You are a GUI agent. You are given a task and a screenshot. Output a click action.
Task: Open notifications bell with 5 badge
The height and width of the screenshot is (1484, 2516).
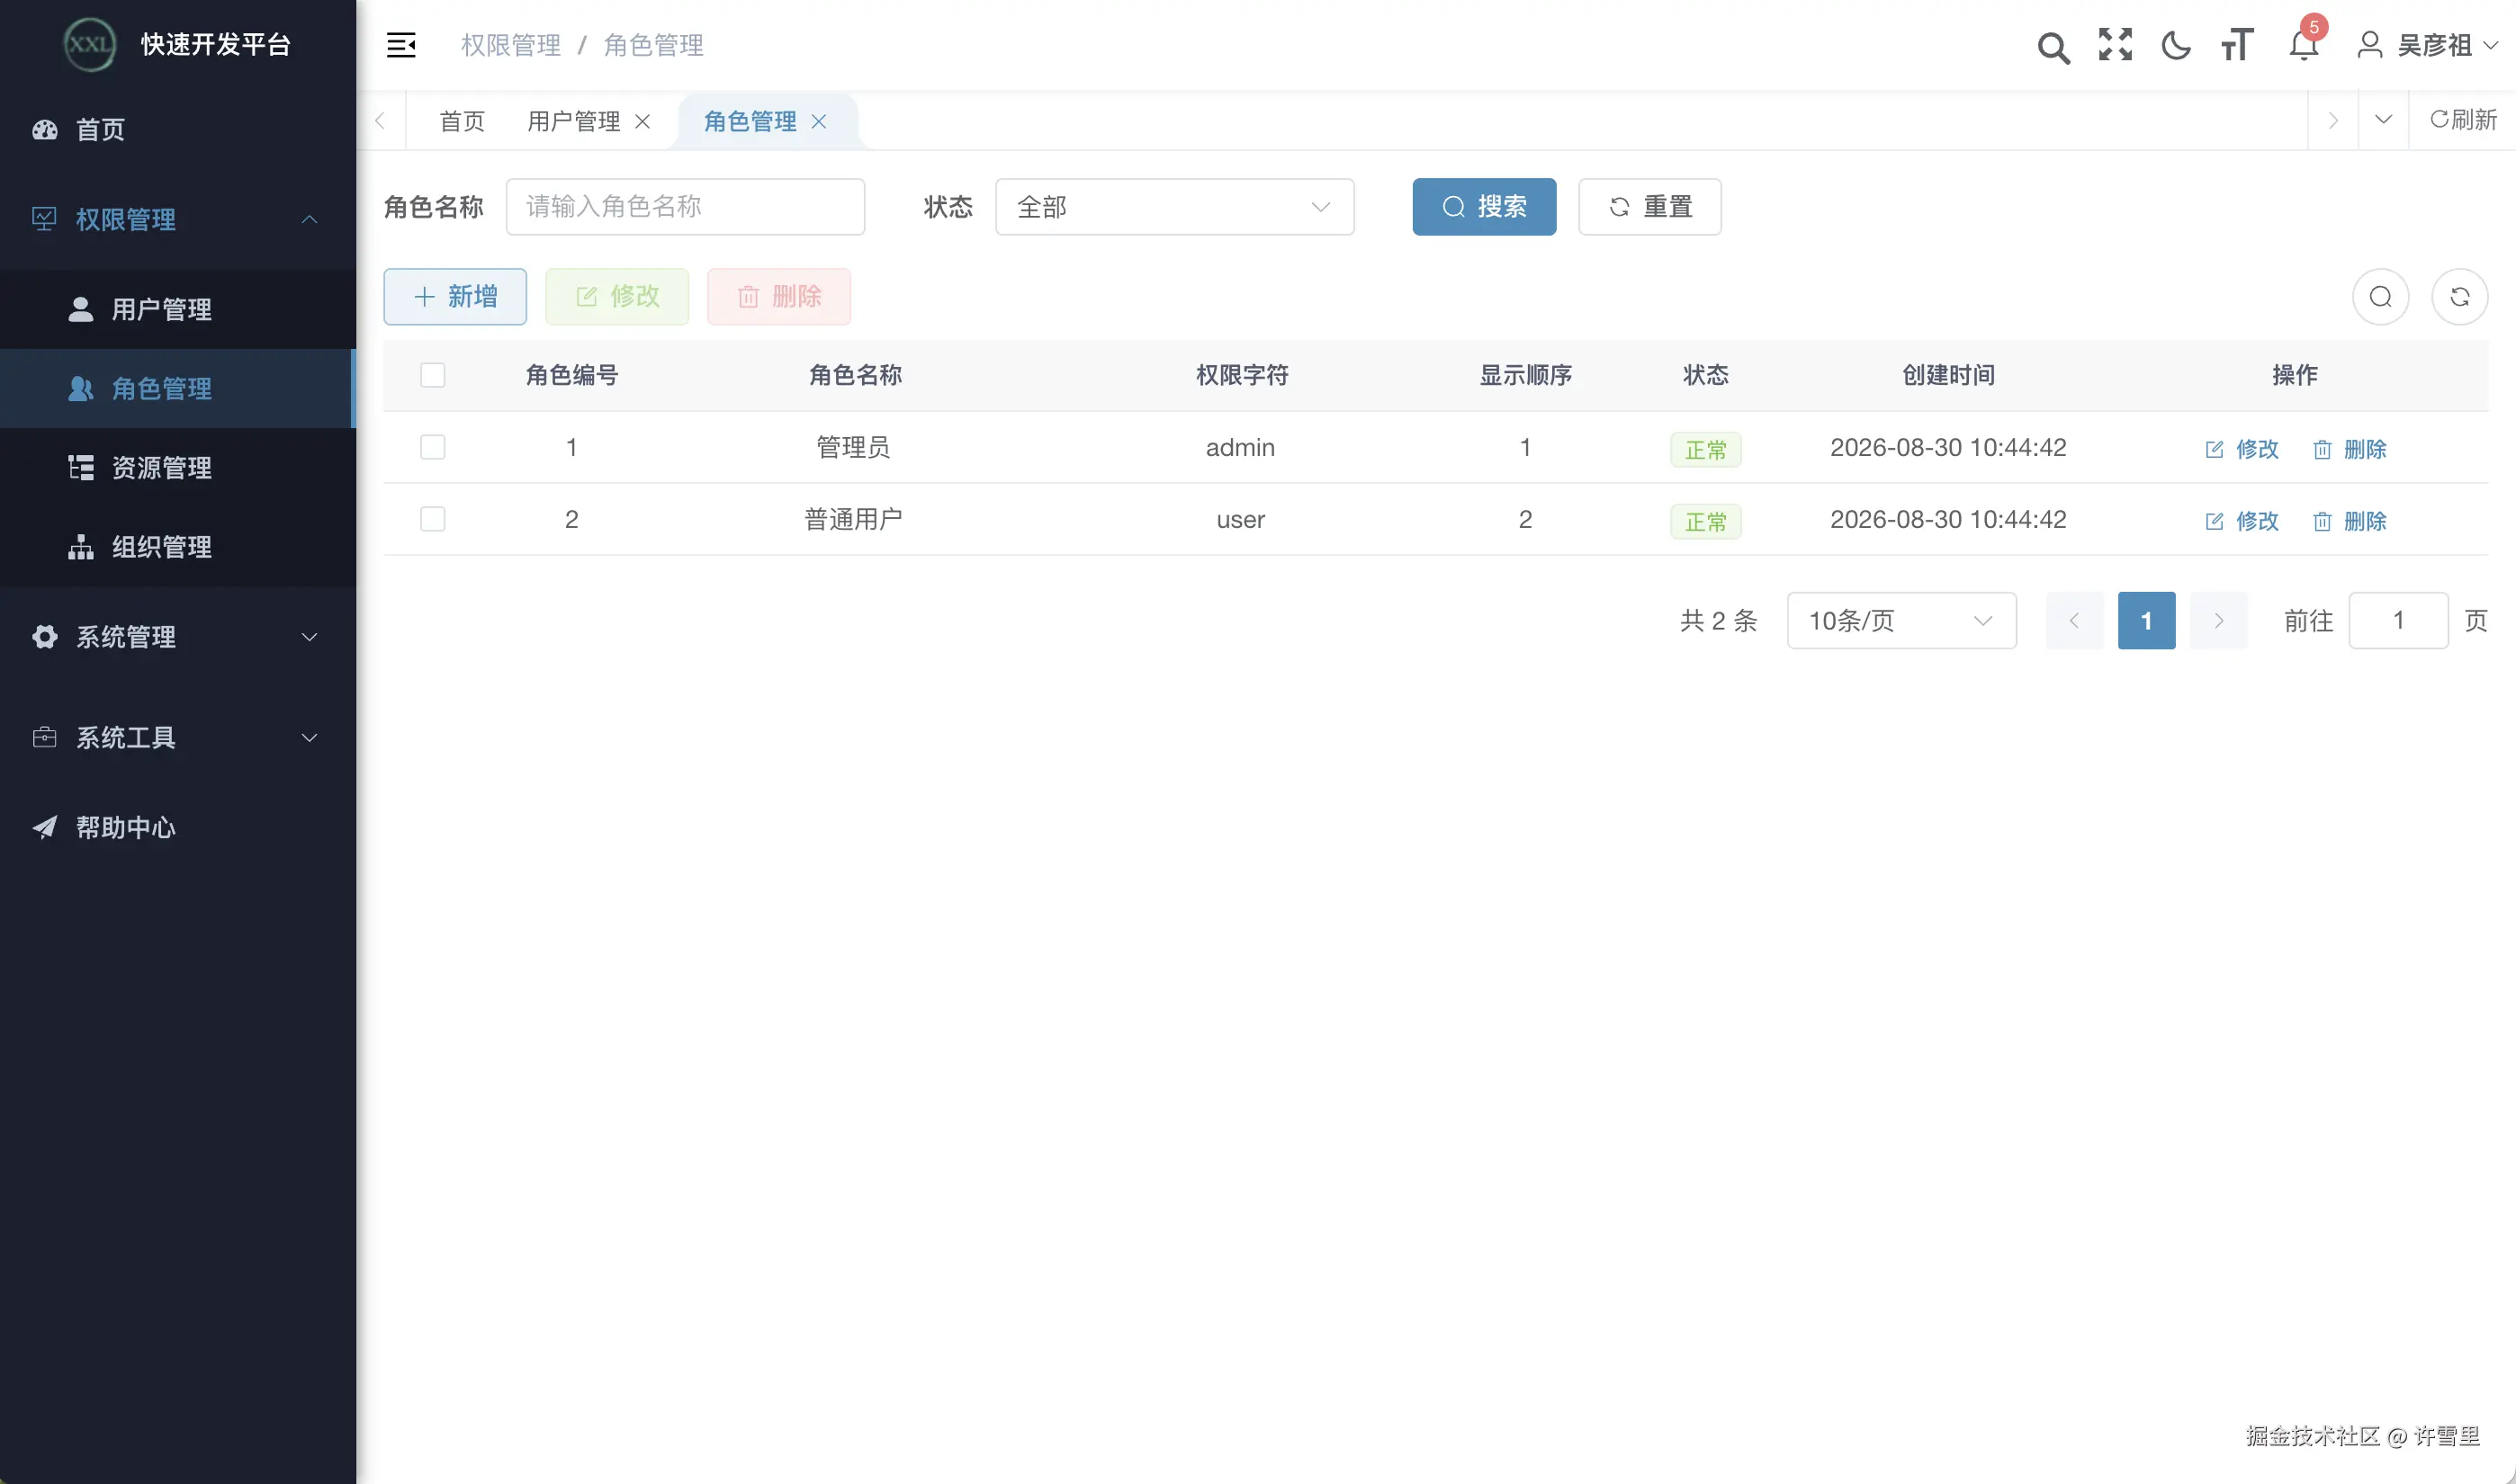coord(2303,45)
